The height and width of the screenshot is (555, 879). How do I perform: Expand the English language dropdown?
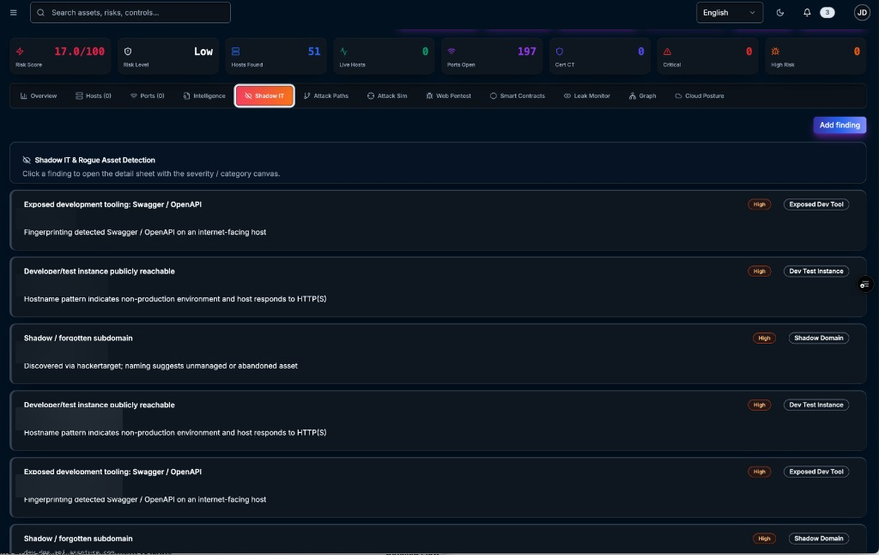(730, 12)
